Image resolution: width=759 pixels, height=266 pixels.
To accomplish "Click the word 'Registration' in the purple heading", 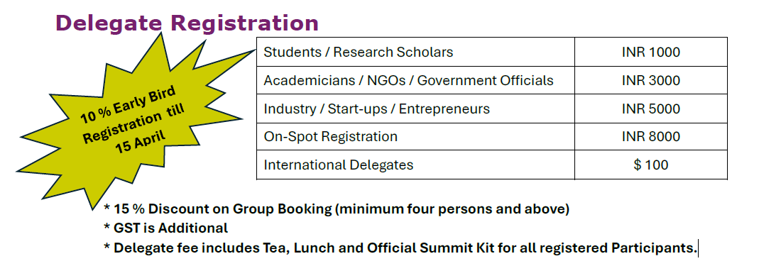I will [x=246, y=23].
